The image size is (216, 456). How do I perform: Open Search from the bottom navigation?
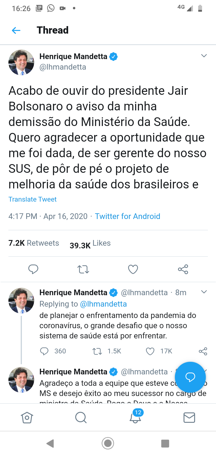pos(81,417)
